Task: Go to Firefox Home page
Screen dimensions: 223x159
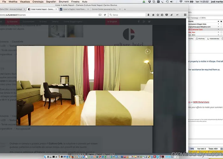Action: pyautogui.click(x=153, y=15)
